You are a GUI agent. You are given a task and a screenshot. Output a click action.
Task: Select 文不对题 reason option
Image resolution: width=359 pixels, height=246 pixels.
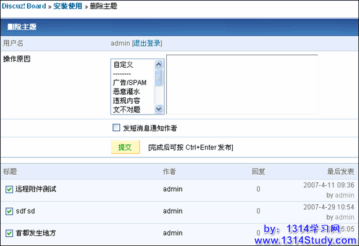tap(126, 109)
